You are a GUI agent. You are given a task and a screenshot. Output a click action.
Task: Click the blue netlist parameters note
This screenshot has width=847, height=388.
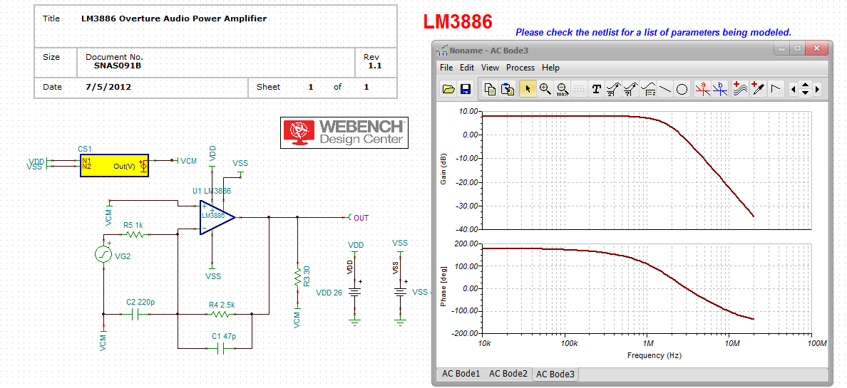click(653, 32)
